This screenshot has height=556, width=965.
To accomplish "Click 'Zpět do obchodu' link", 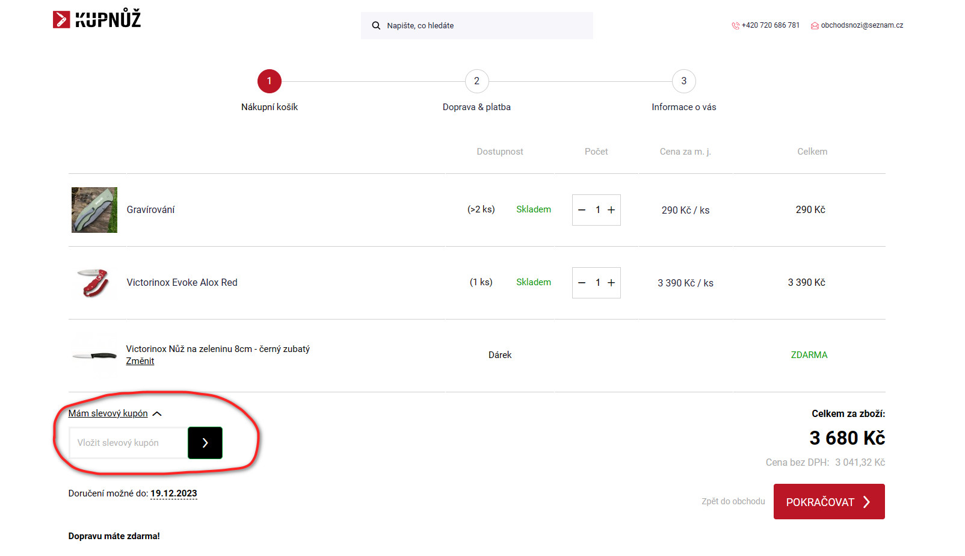I will tap(733, 501).
